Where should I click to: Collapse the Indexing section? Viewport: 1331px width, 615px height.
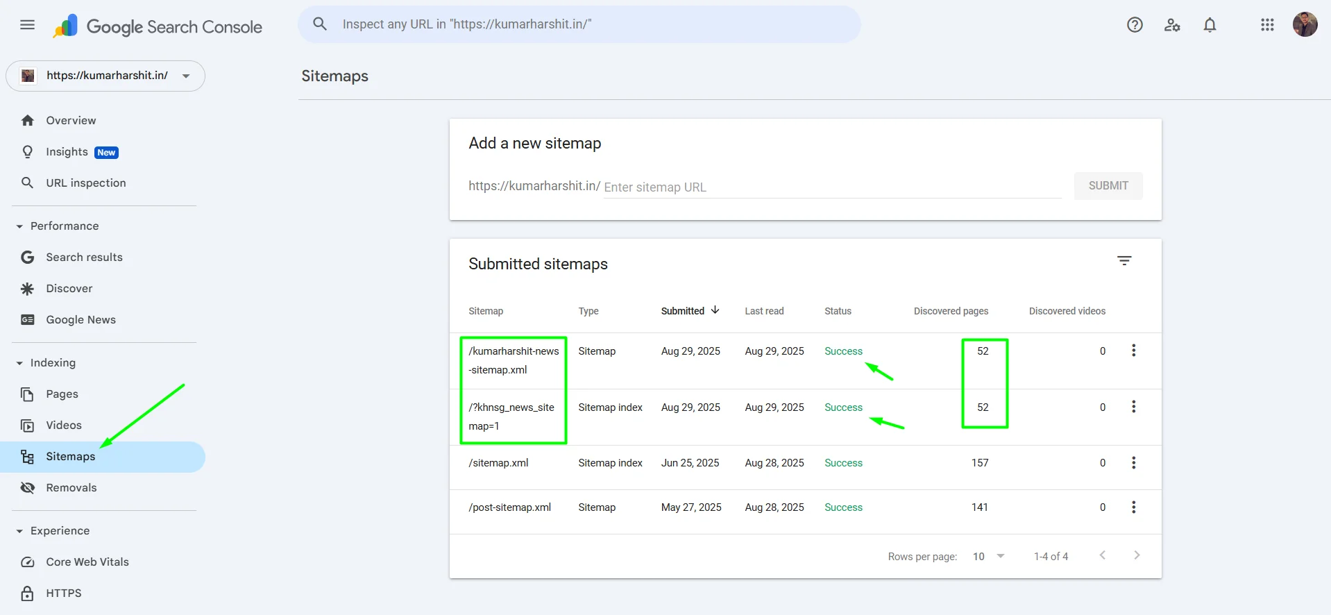coord(46,363)
